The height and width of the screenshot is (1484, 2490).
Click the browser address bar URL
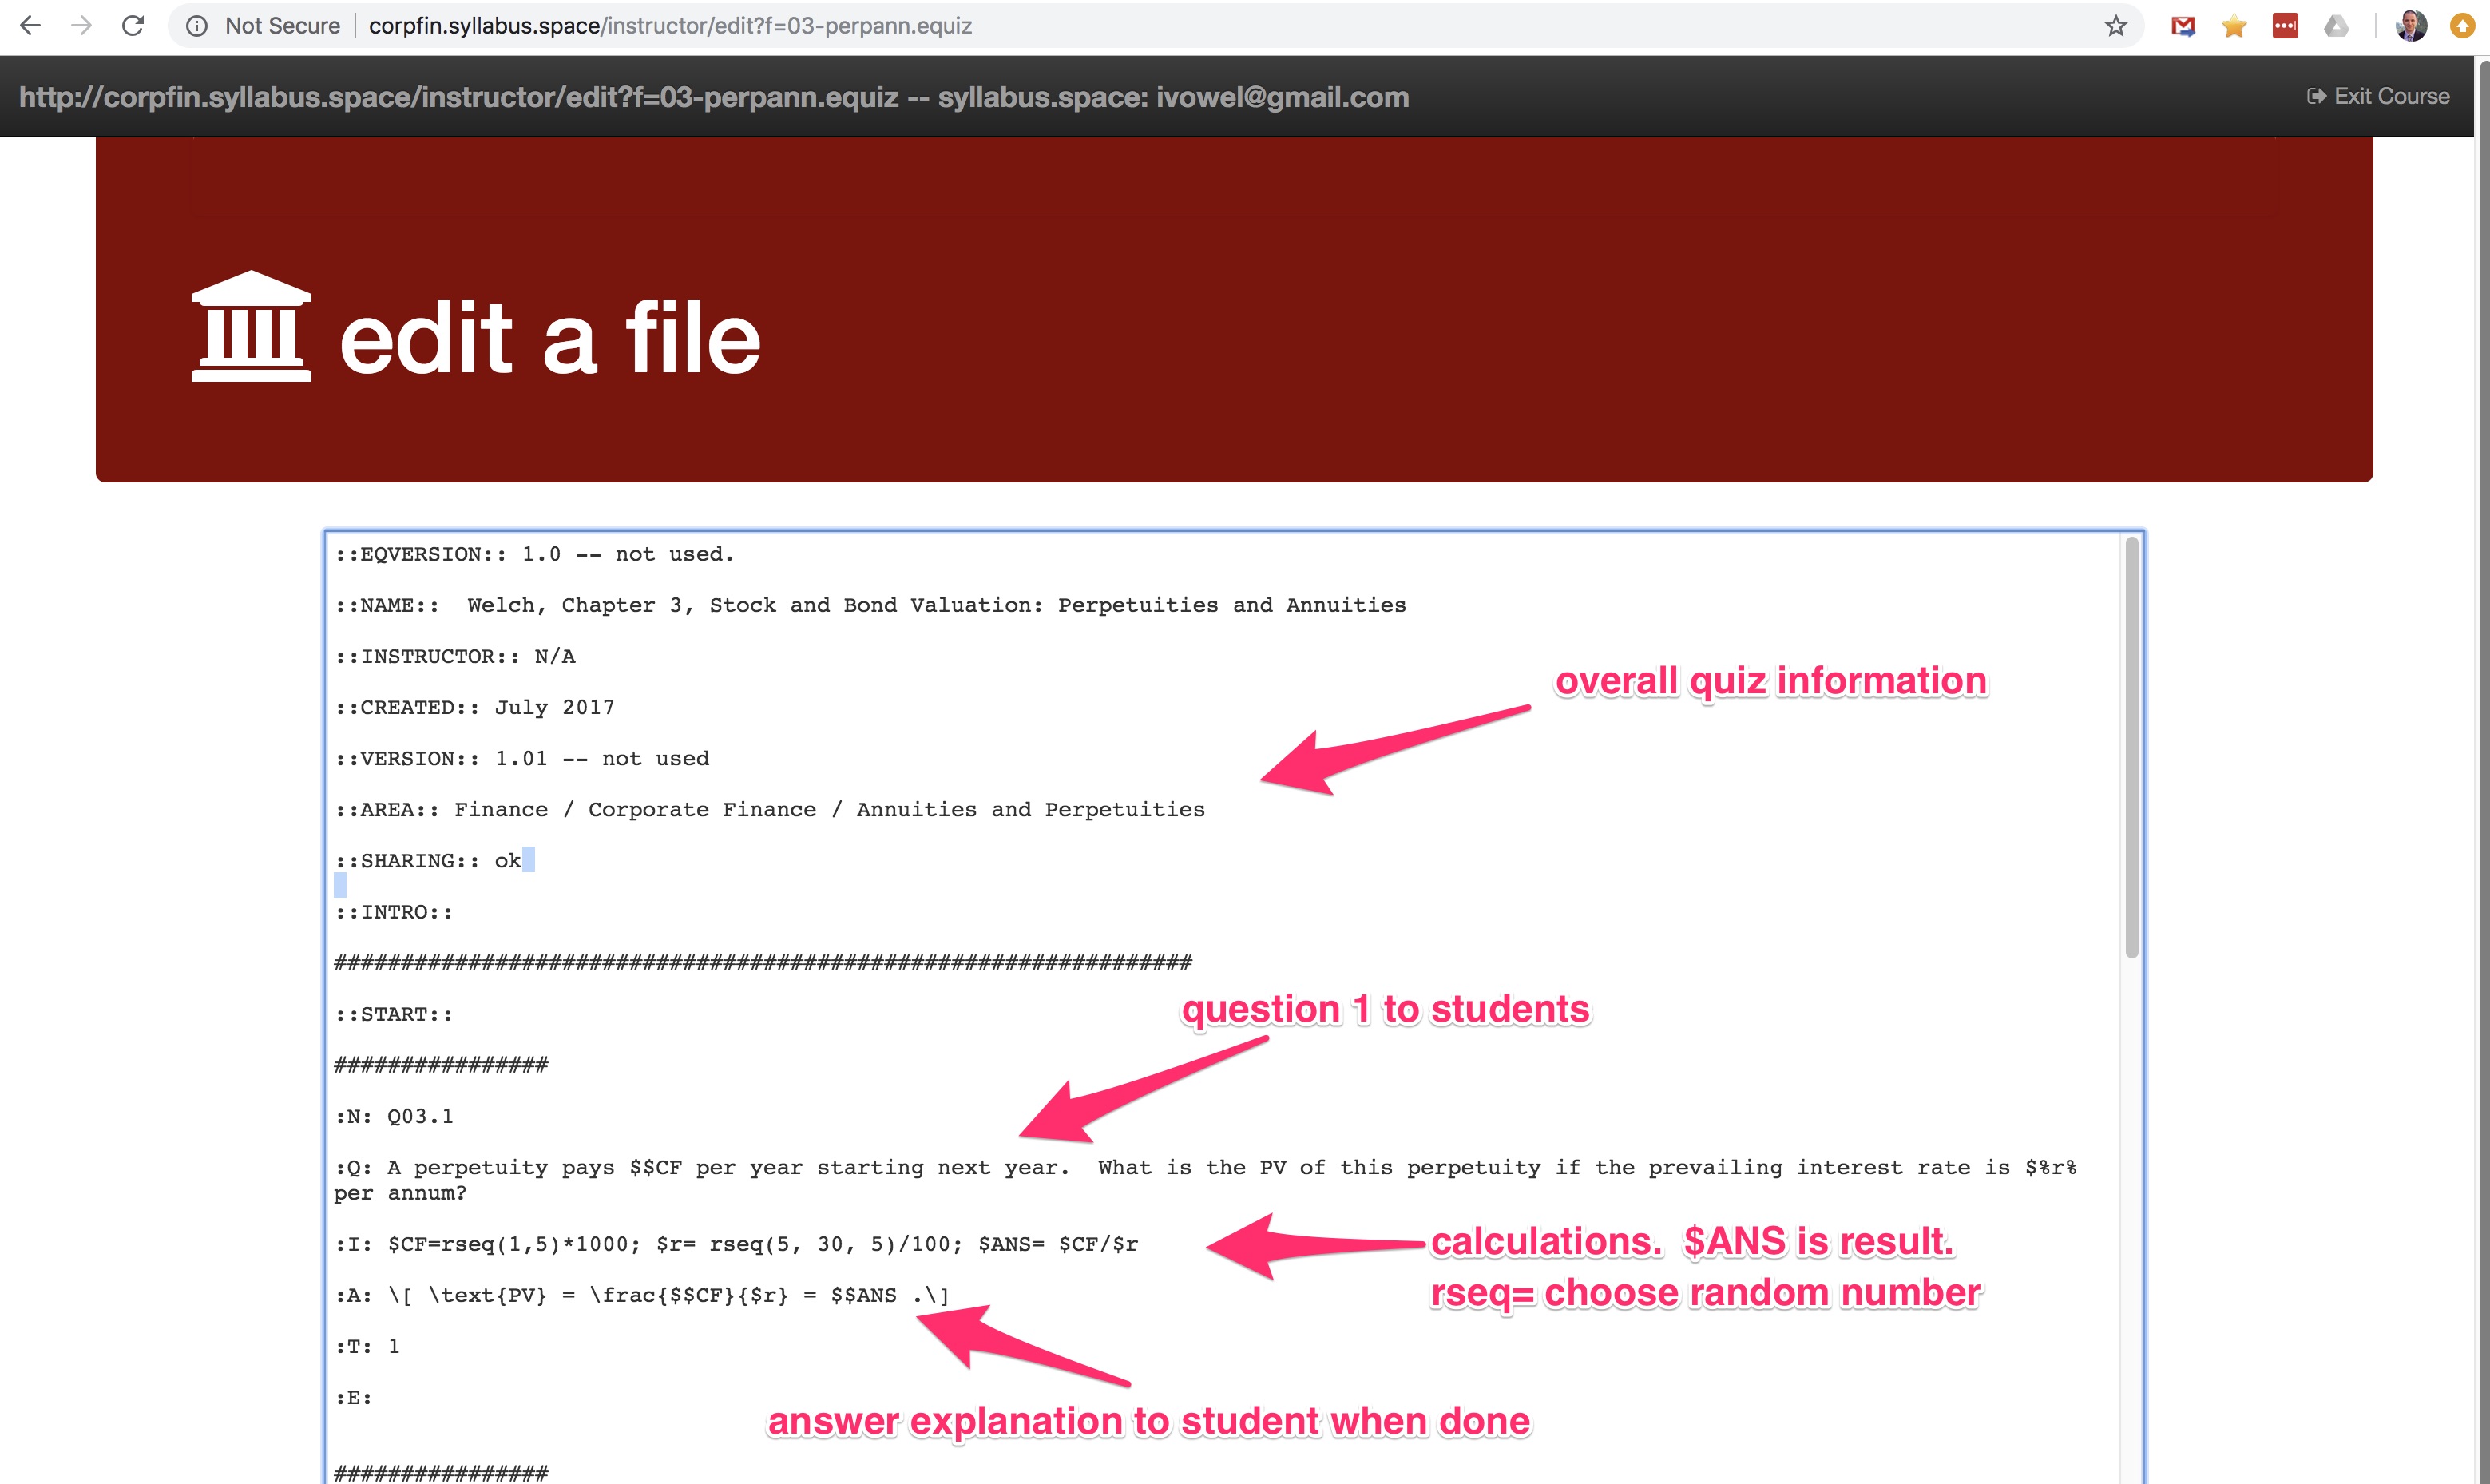click(x=670, y=26)
